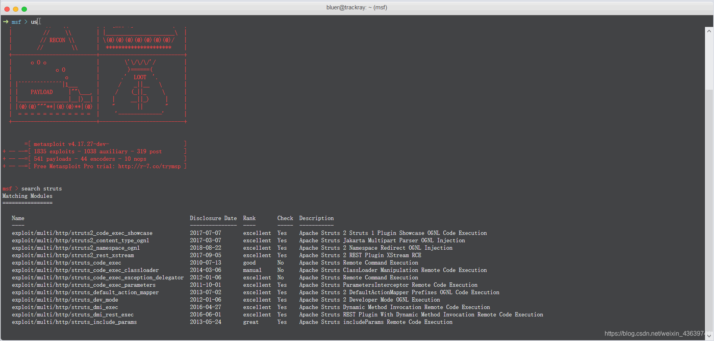
Task: Click disclosure date 2014-03-06
Action: point(205,270)
